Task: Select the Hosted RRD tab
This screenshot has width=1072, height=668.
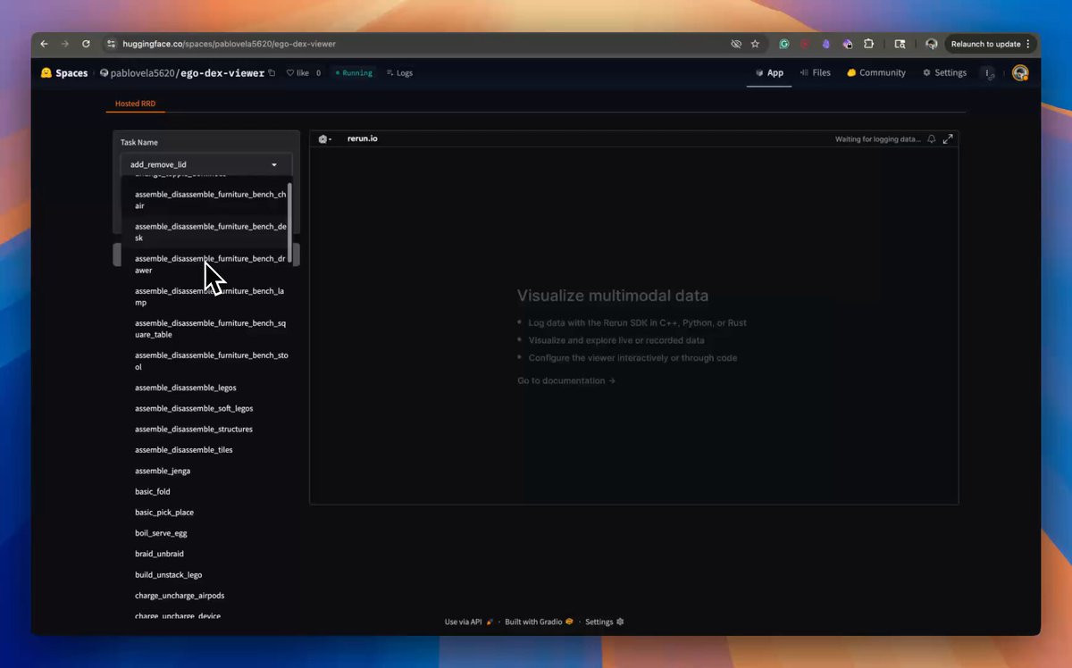Action: (x=135, y=104)
